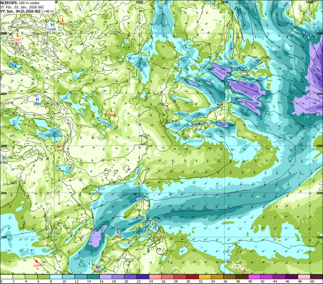Select the 'IT: Fös.. 02. Jan.. 2026 06Z' line
This screenshot has width=323, height=284.
click(x=22, y=7)
